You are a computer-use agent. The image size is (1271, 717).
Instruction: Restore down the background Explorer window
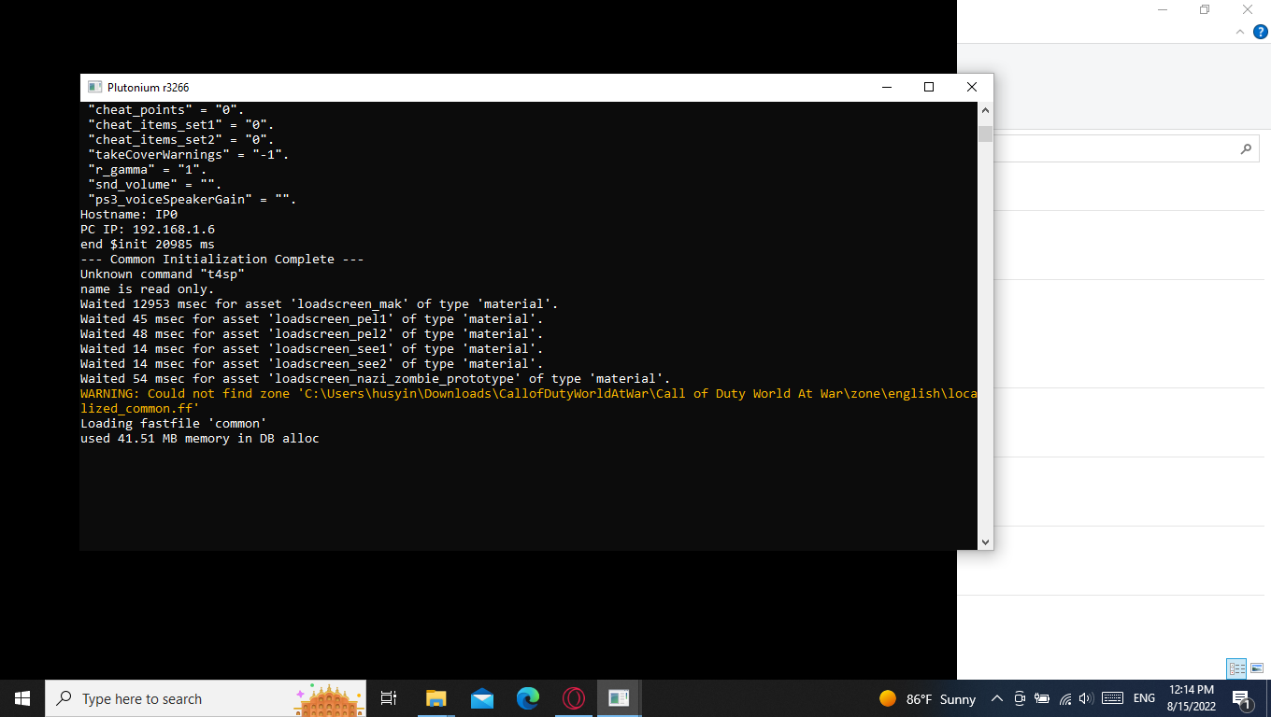coord(1205,9)
